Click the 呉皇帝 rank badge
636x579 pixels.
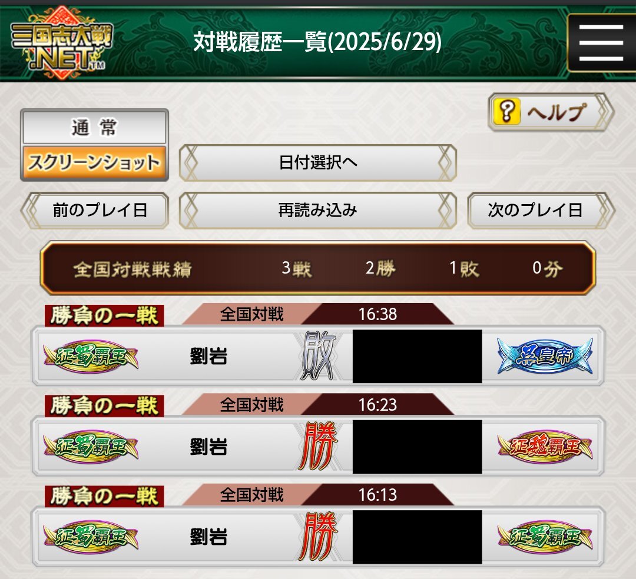point(545,356)
